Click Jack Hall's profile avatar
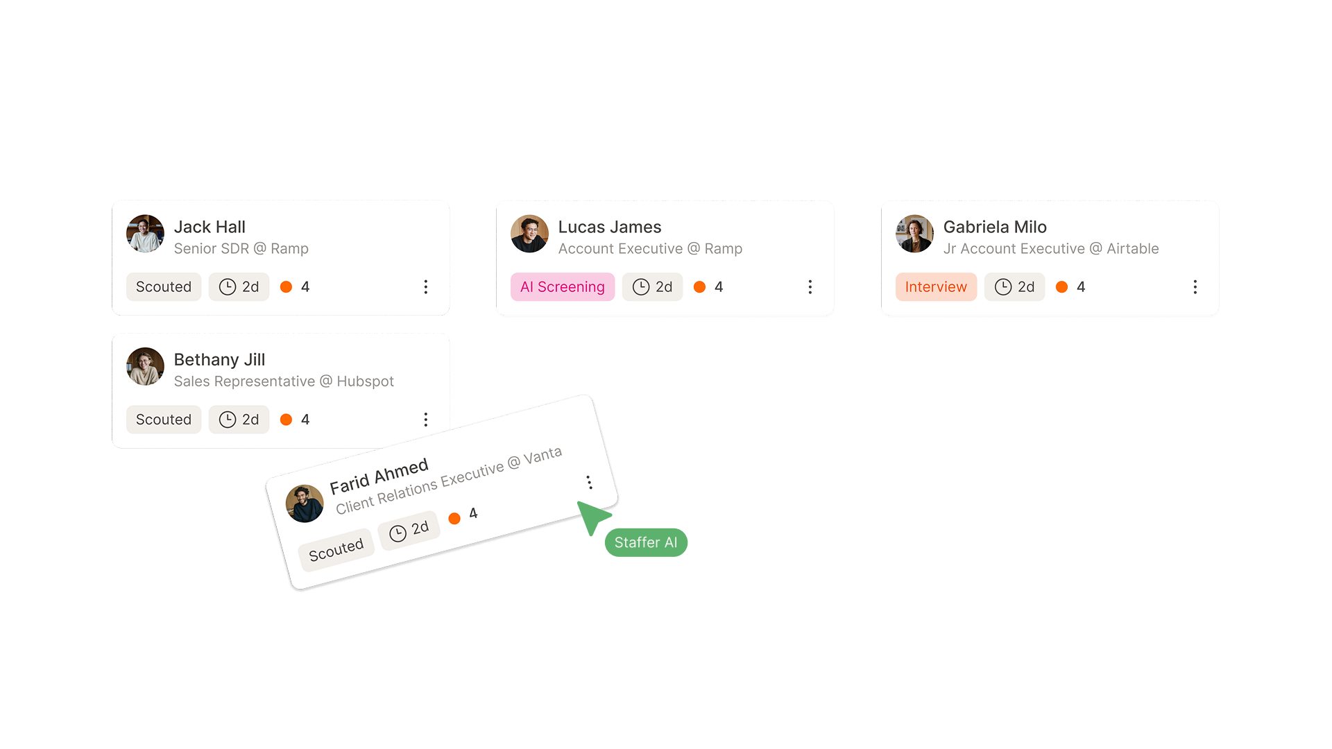 pyautogui.click(x=145, y=234)
